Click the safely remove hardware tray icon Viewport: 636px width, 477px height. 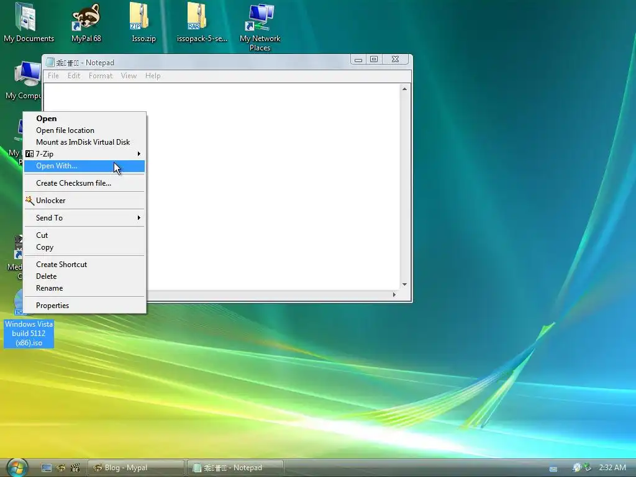[576, 468]
